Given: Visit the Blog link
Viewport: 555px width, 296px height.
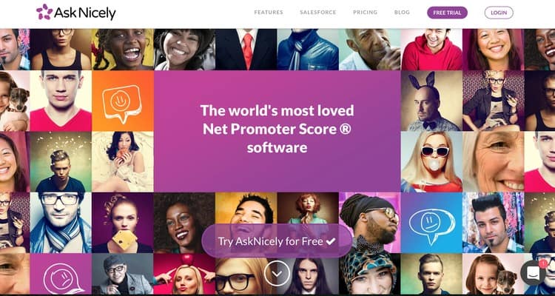Looking at the screenshot, I should [402, 13].
